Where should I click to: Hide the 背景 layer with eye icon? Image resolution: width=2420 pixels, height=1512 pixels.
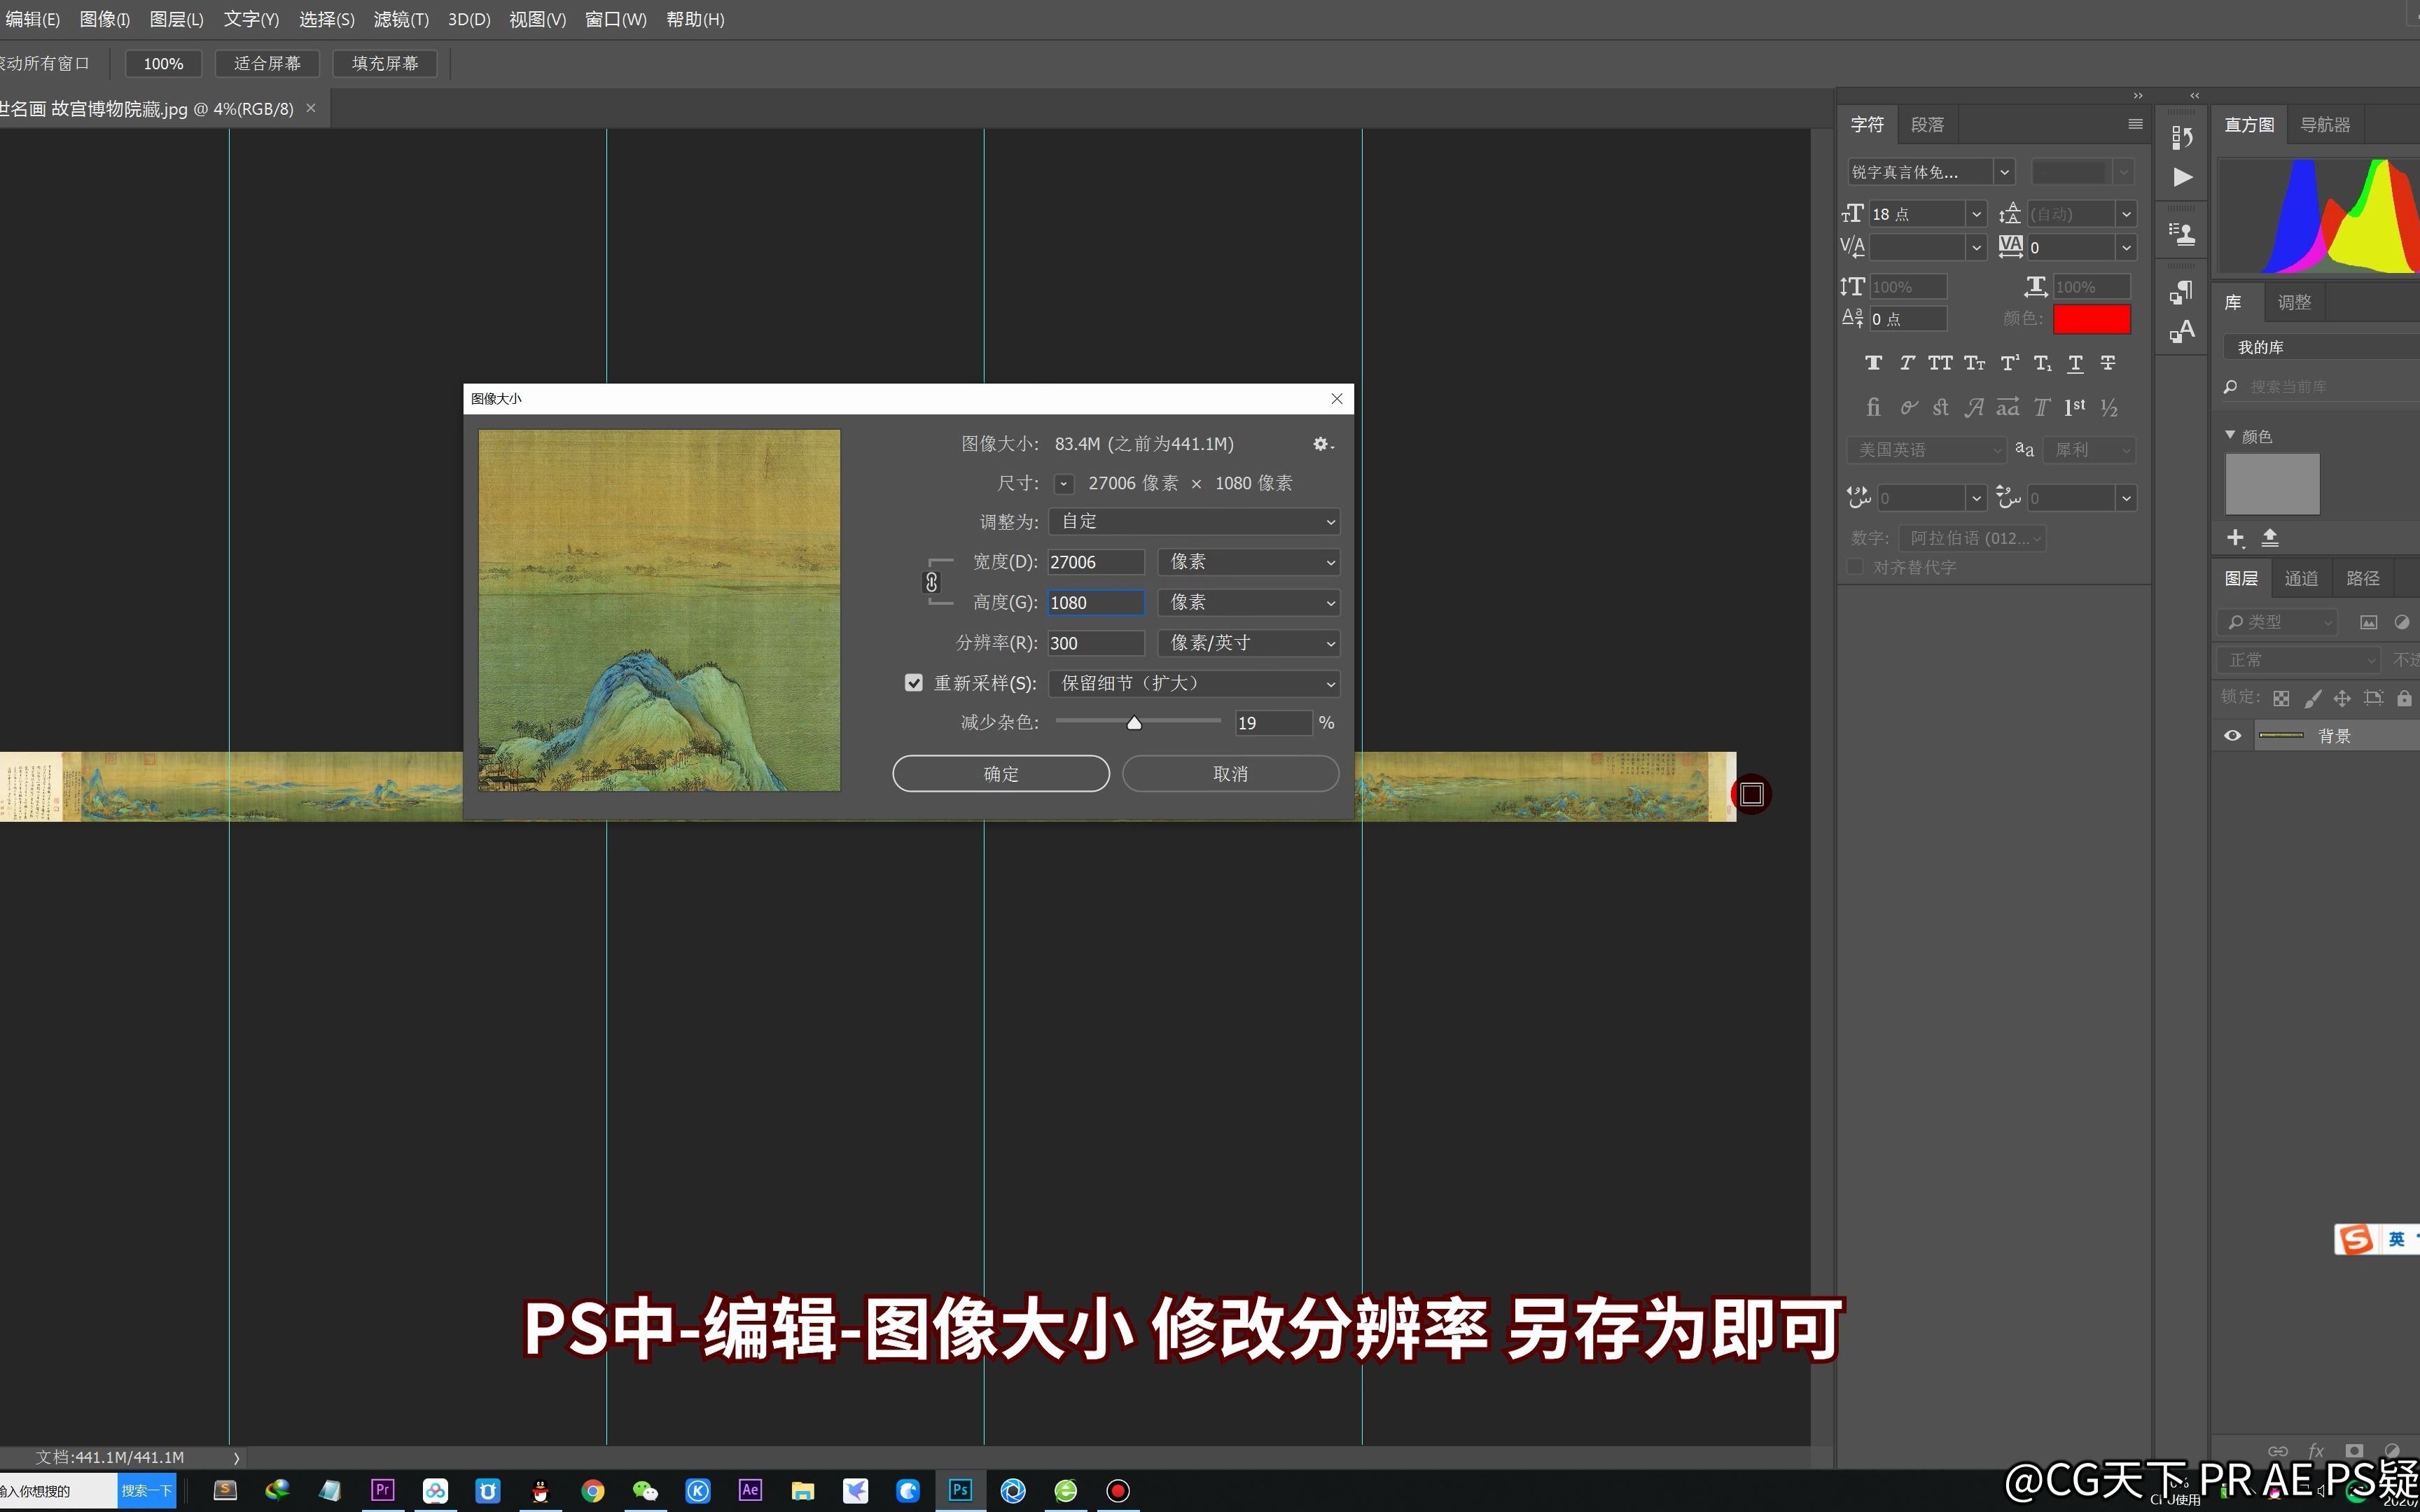pos(2232,736)
